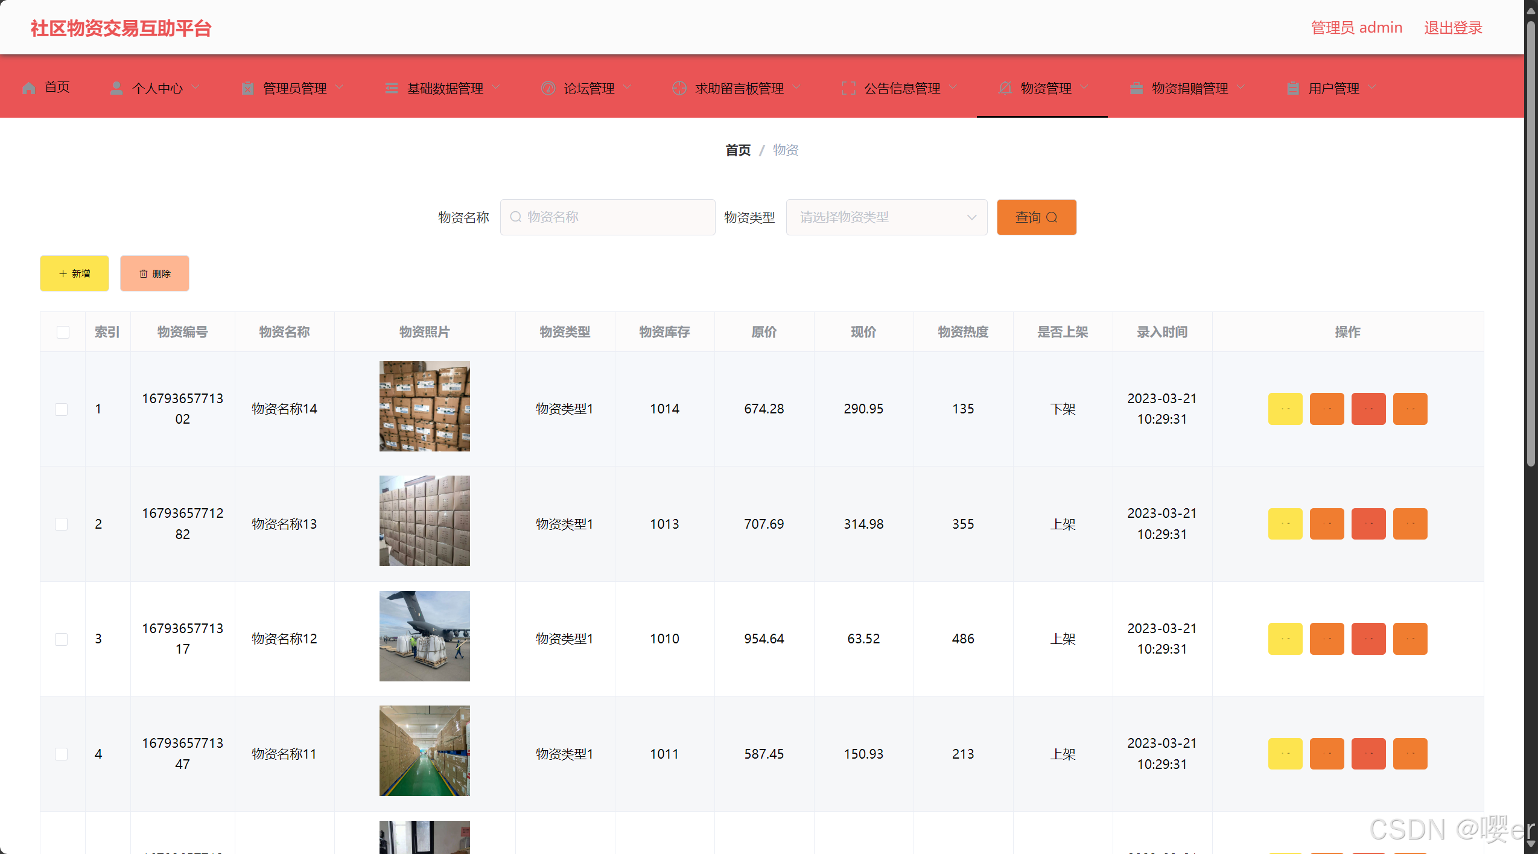Click the red action button in row 2

[1368, 524]
